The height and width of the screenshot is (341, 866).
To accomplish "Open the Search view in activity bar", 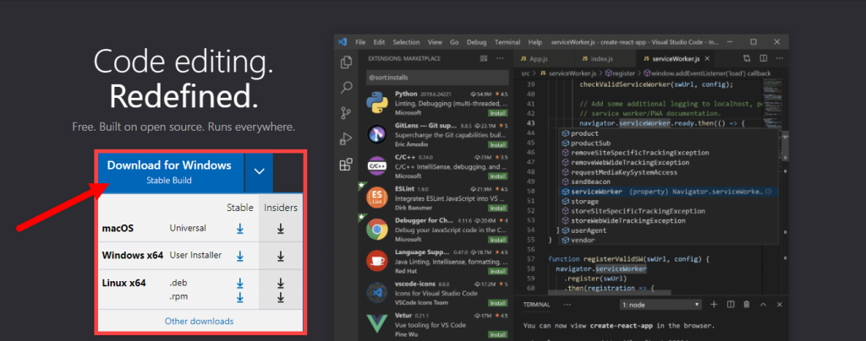I will (x=346, y=87).
